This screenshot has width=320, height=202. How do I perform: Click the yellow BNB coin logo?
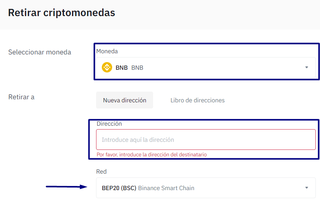coord(107,67)
